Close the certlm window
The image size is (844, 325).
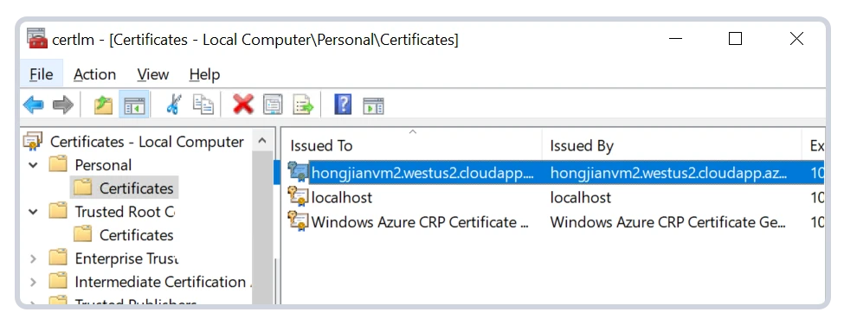coord(796,39)
